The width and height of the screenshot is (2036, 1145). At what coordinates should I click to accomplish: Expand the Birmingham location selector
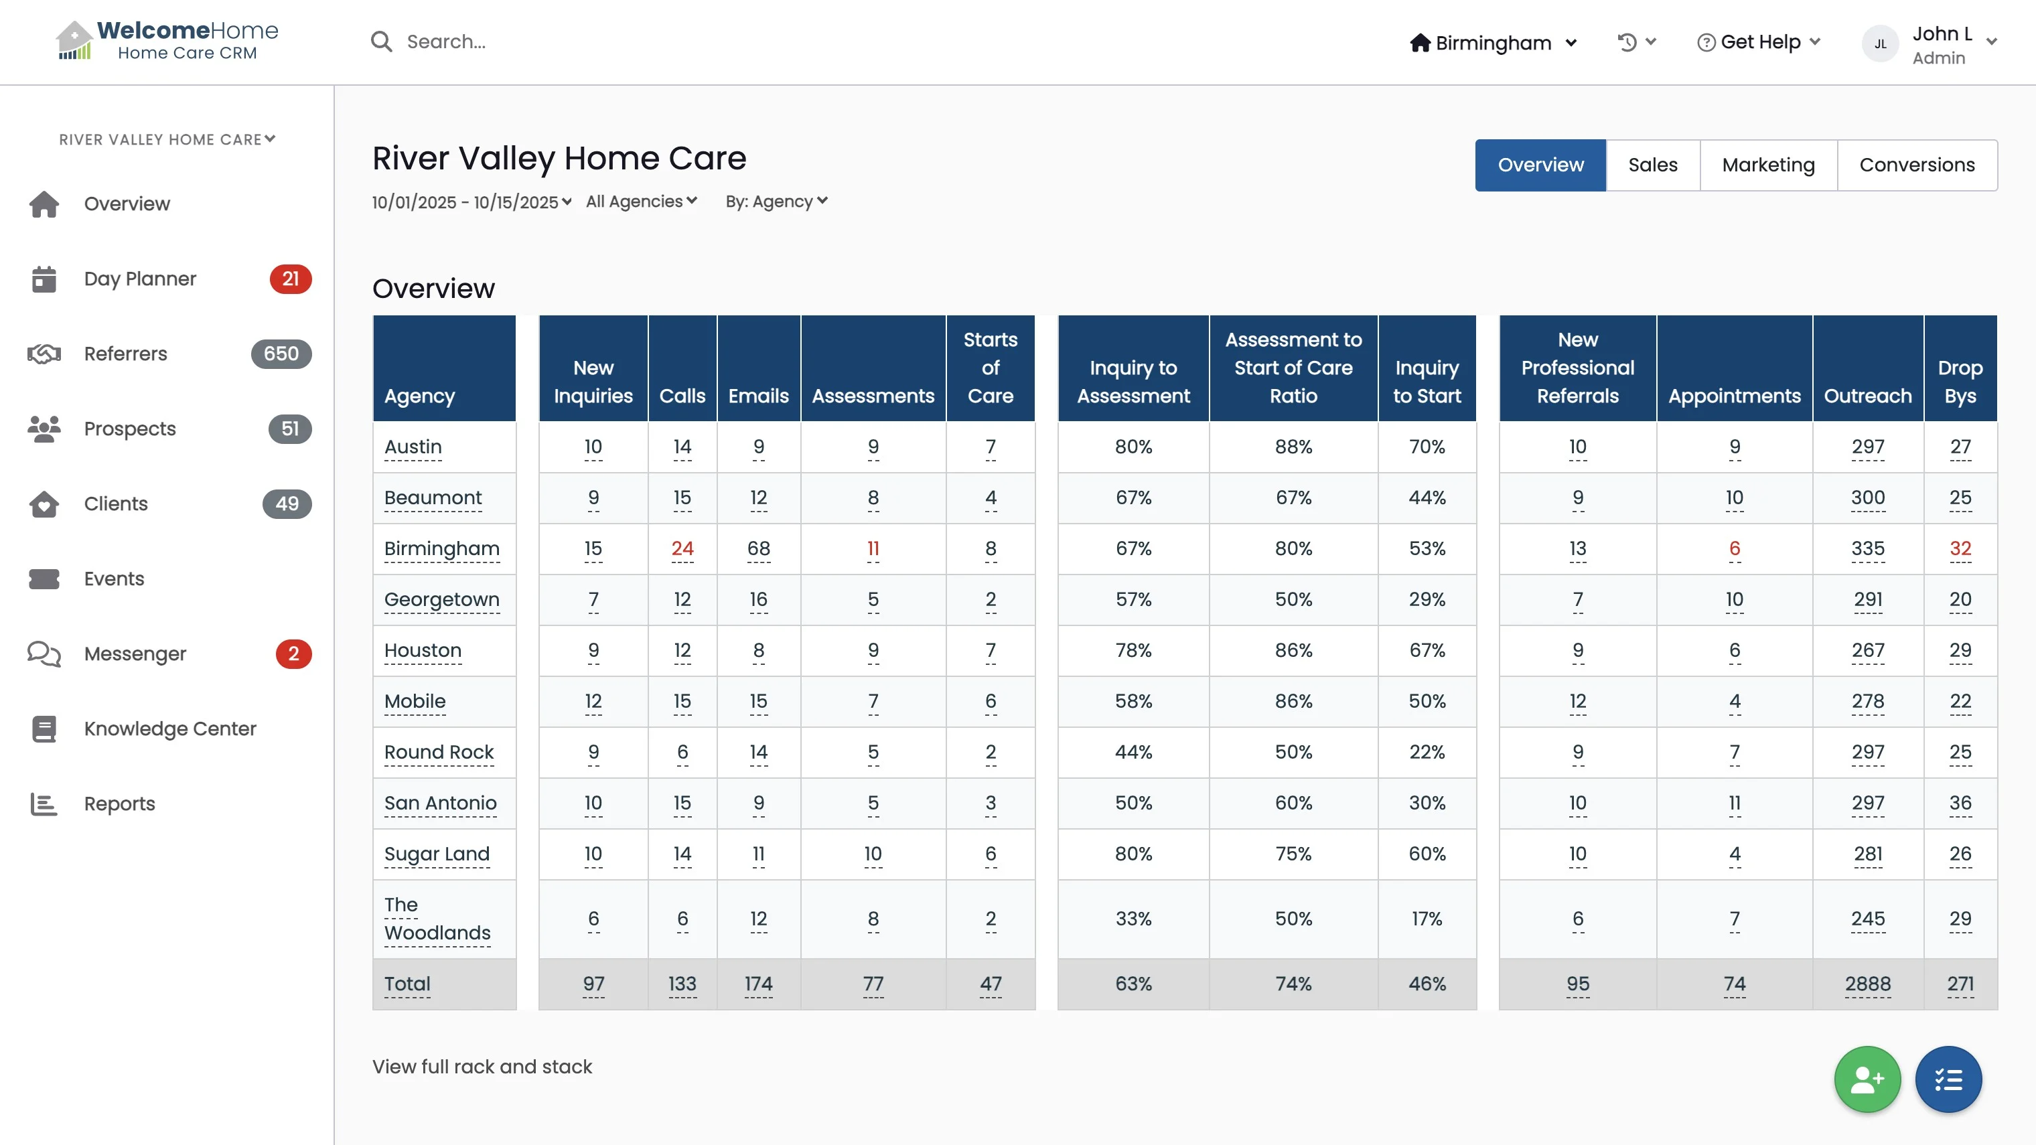click(x=1493, y=43)
